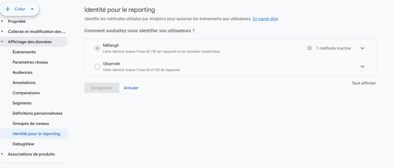Expand the Mélangé option details chevron
This screenshot has width=393, height=168.
(x=362, y=48)
